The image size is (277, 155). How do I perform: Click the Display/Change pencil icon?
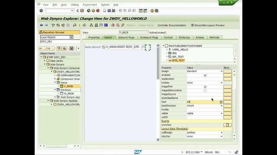coord(53,25)
